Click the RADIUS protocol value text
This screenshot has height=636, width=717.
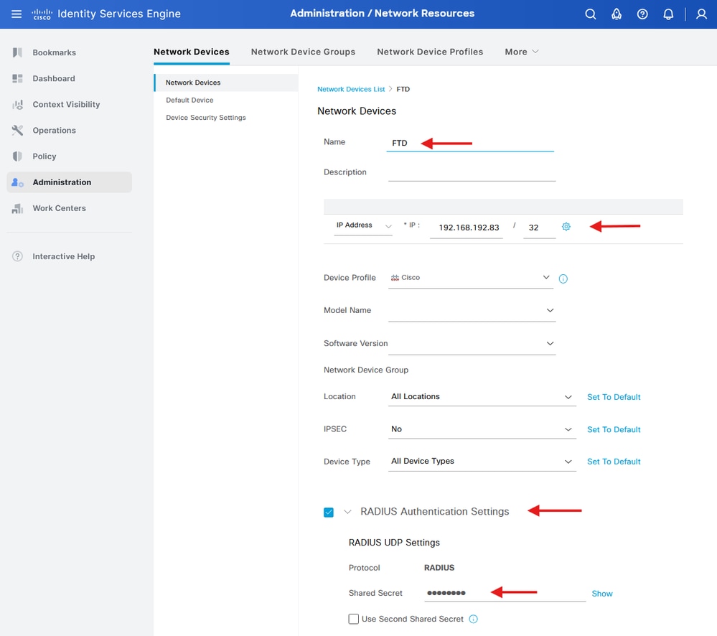tap(439, 568)
